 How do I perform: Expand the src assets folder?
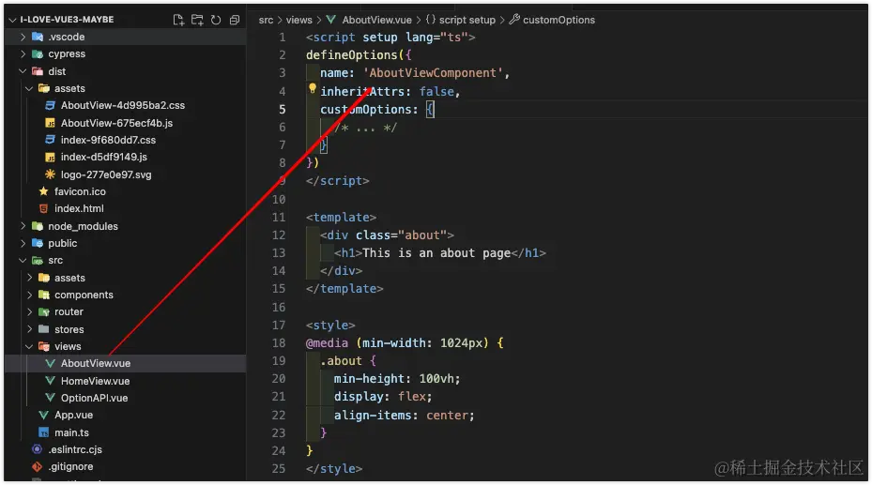tap(29, 278)
